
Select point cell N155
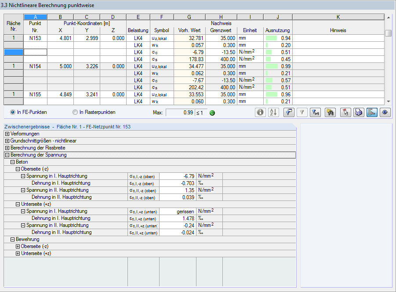pyautogui.click(x=35, y=95)
